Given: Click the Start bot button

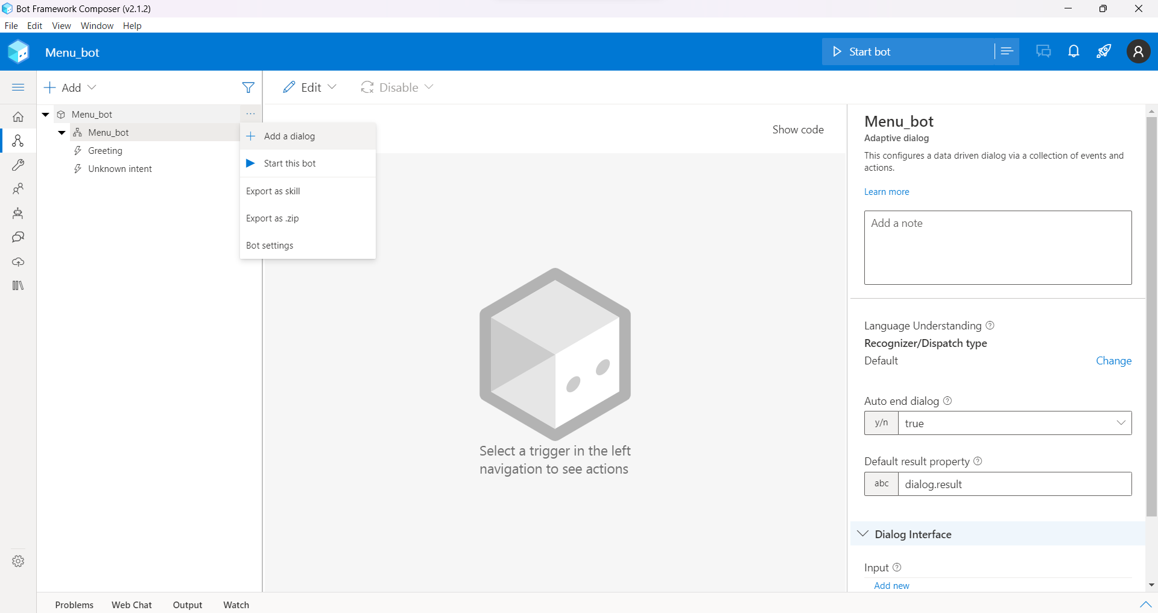Looking at the screenshot, I should click(x=868, y=51).
